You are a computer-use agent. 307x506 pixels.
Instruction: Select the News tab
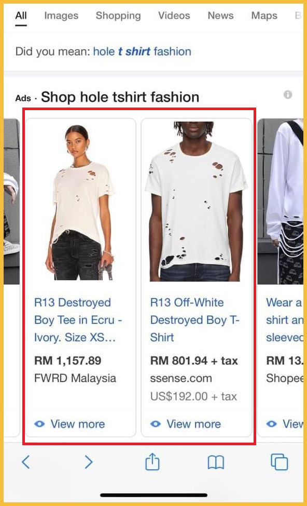point(221,16)
